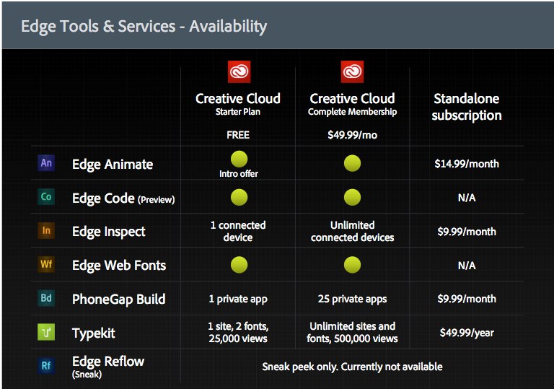Click the PhoneGap Build "Bd" icon

[46, 298]
